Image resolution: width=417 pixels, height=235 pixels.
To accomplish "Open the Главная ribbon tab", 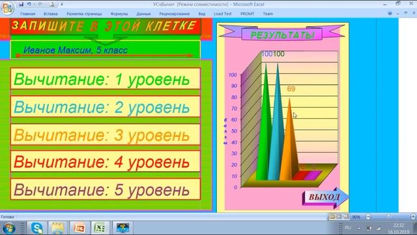I will [27, 14].
